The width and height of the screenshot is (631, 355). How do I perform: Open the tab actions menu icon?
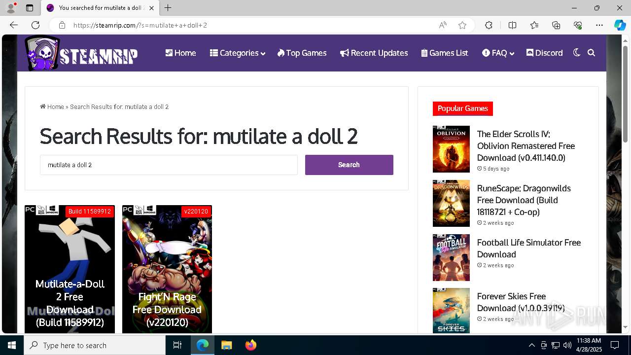point(30,8)
